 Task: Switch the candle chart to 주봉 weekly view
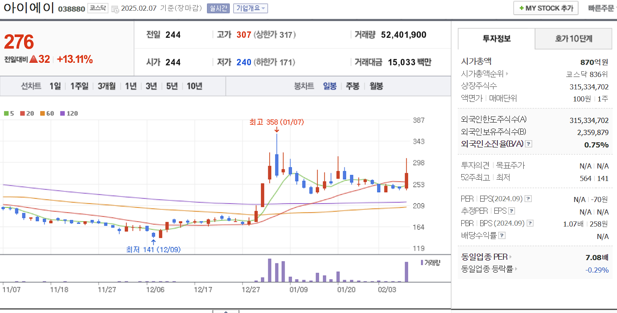[x=353, y=86]
